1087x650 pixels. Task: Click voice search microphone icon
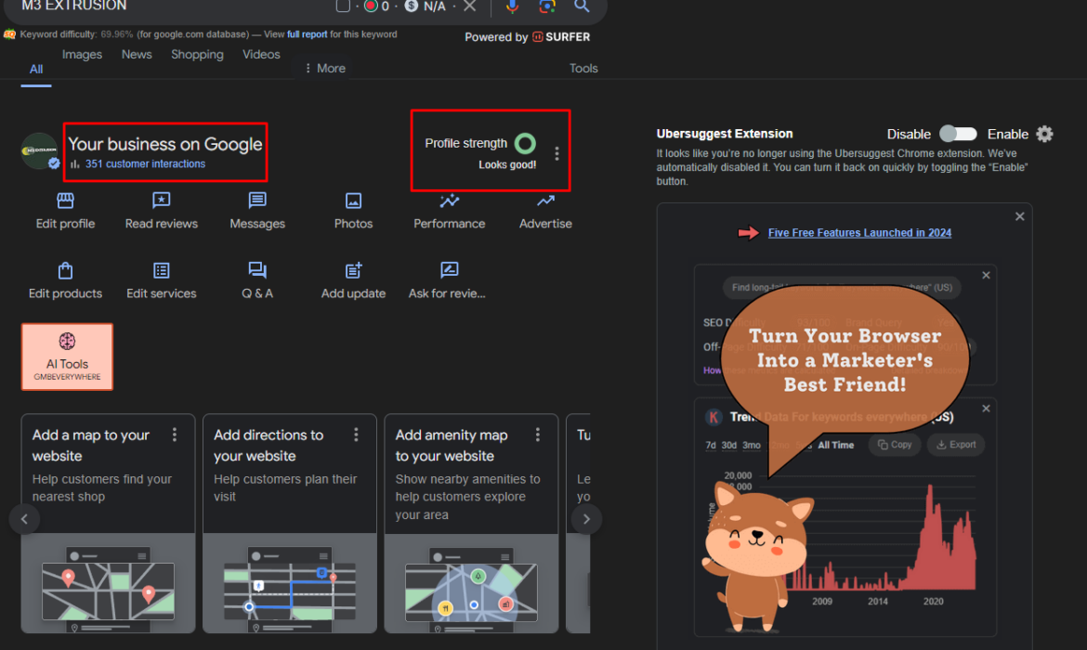click(512, 6)
